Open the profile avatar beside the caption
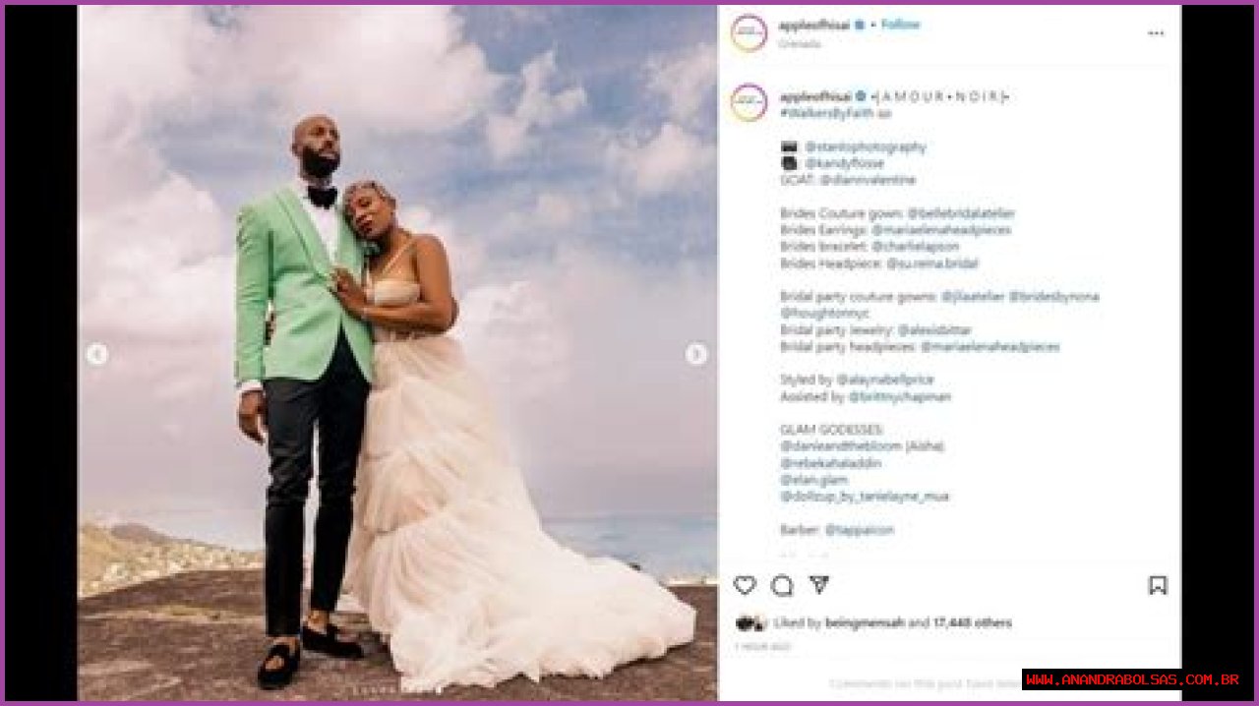 749,102
